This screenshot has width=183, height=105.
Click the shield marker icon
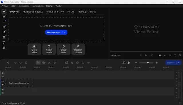(55, 63)
